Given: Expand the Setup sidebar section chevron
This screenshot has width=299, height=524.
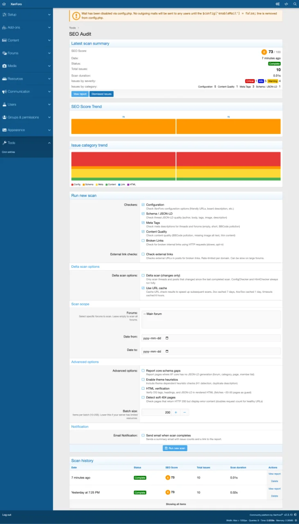Looking at the screenshot, I should (49, 15).
